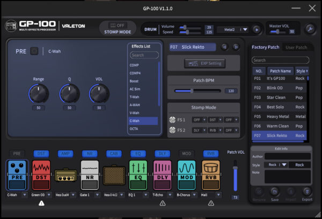Select the green EQ pedal
Viewport: 322px width, 219px height.
pos(138,175)
